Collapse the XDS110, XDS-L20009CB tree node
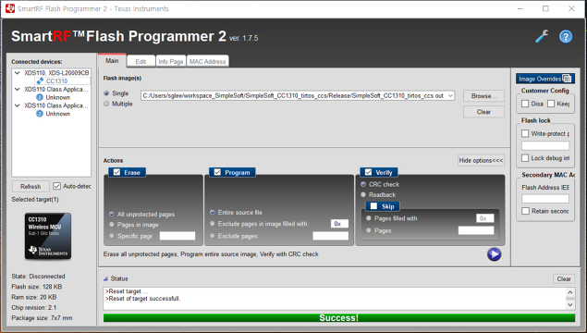Screen dimensions: 587x333 point(18,73)
